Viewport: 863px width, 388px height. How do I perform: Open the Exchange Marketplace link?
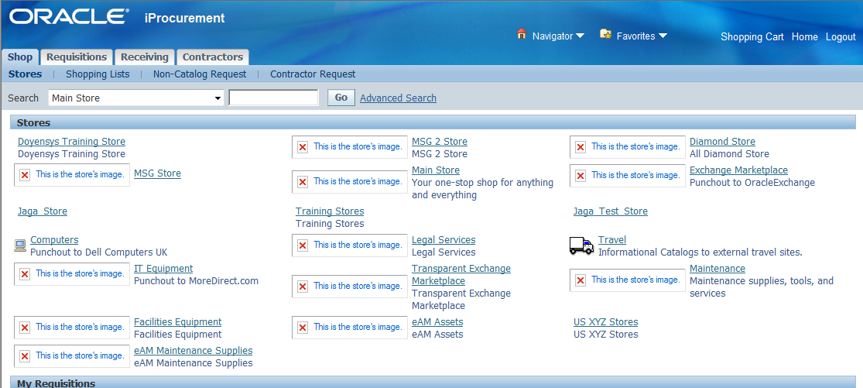pyautogui.click(x=738, y=170)
